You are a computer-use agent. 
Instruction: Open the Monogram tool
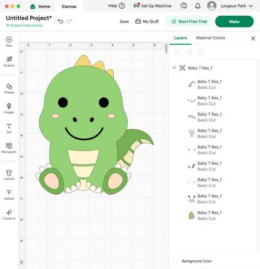(x=9, y=148)
